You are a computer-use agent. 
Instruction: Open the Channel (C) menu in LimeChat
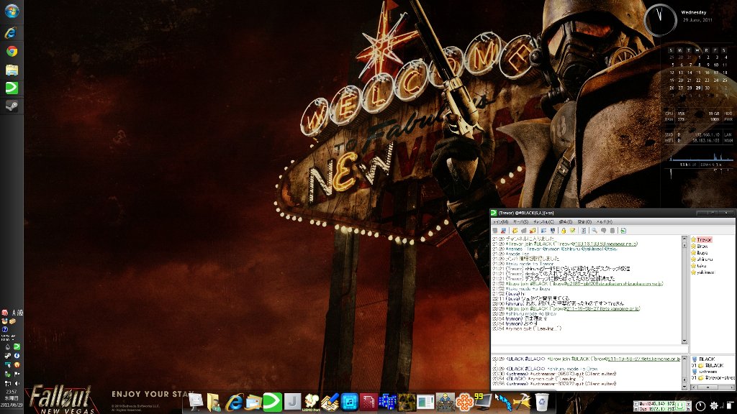pos(543,221)
